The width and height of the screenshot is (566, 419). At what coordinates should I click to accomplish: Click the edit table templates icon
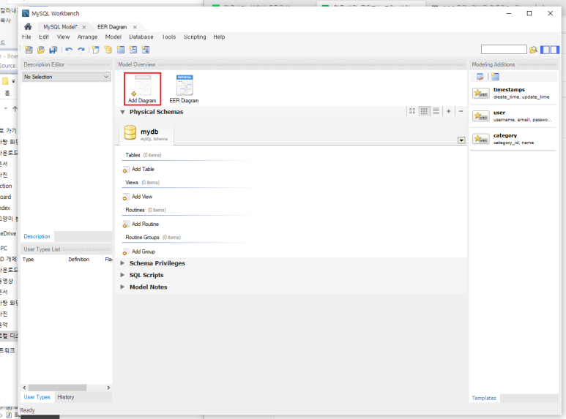[x=480, y=77]
